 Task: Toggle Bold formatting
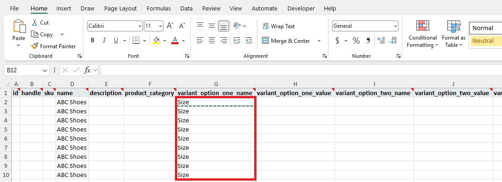pyautogui.click(x=92, y=40)
